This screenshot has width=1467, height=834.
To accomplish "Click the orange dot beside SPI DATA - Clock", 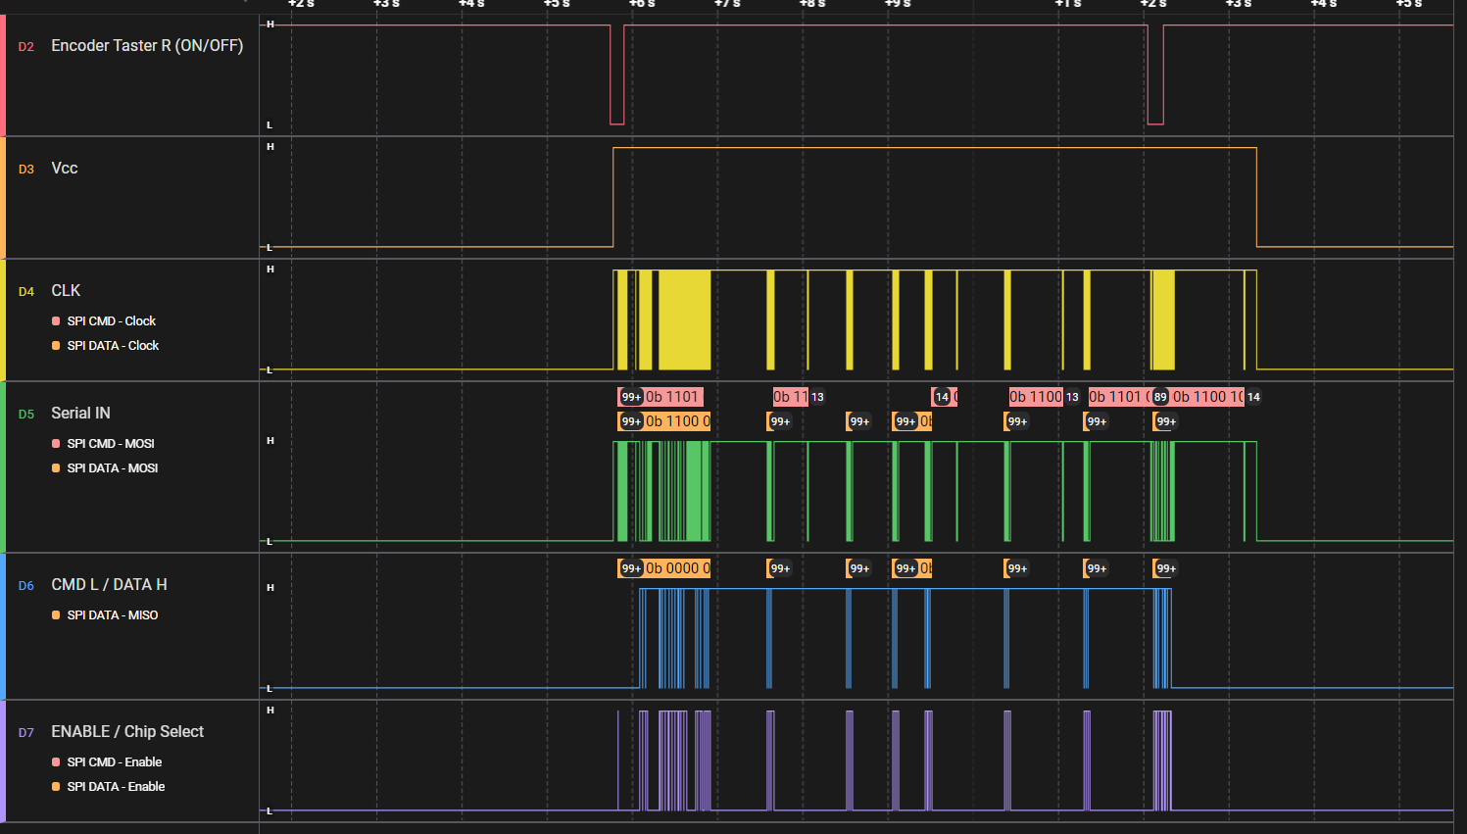I will [x=56, y=346].
